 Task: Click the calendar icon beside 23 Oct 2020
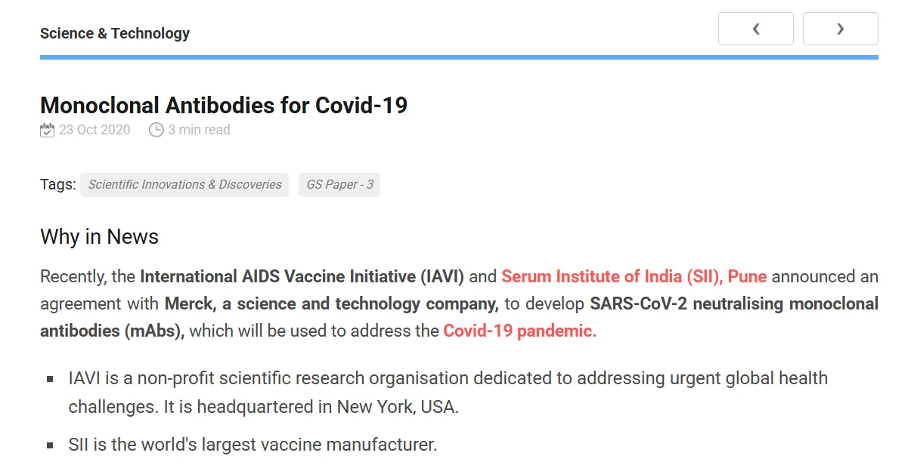47,130
